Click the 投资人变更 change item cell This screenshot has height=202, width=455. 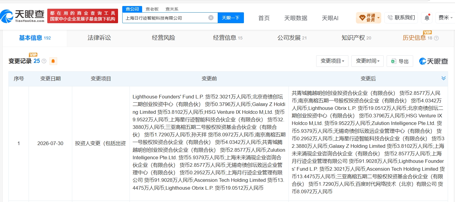(101, 143)
